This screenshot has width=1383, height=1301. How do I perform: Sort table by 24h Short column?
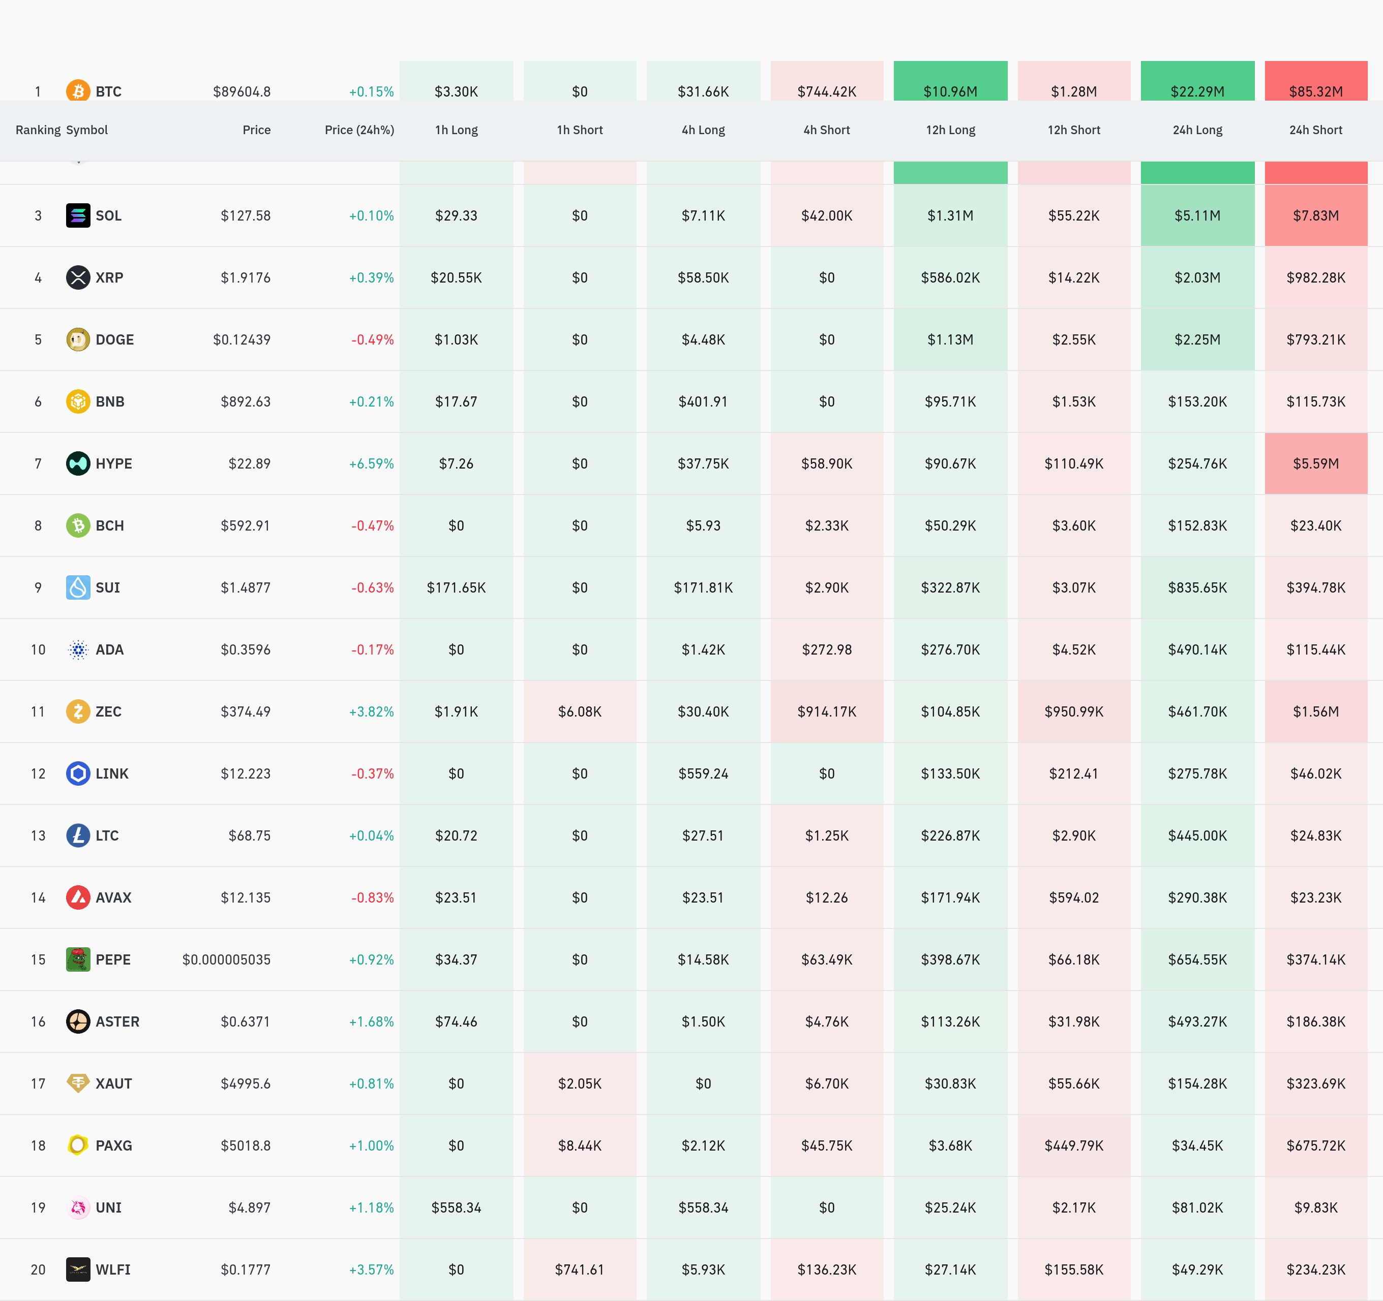pyautogui.click(x=1315, y=130)
